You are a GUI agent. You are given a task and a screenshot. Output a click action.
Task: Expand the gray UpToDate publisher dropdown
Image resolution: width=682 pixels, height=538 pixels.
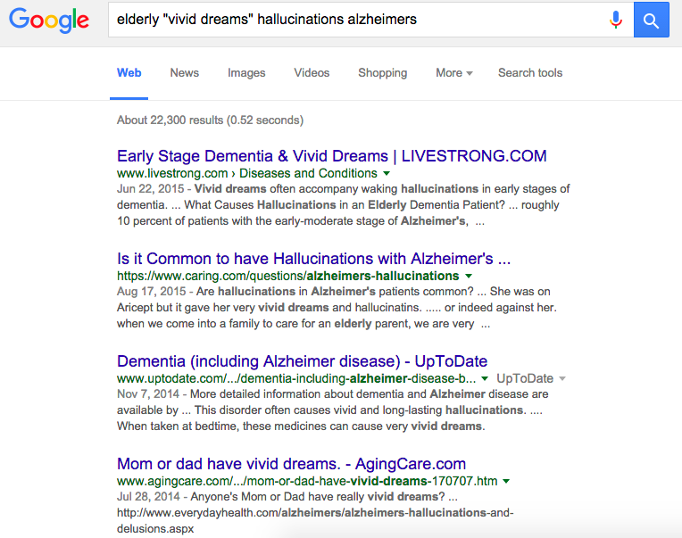[x=531, y=378]
